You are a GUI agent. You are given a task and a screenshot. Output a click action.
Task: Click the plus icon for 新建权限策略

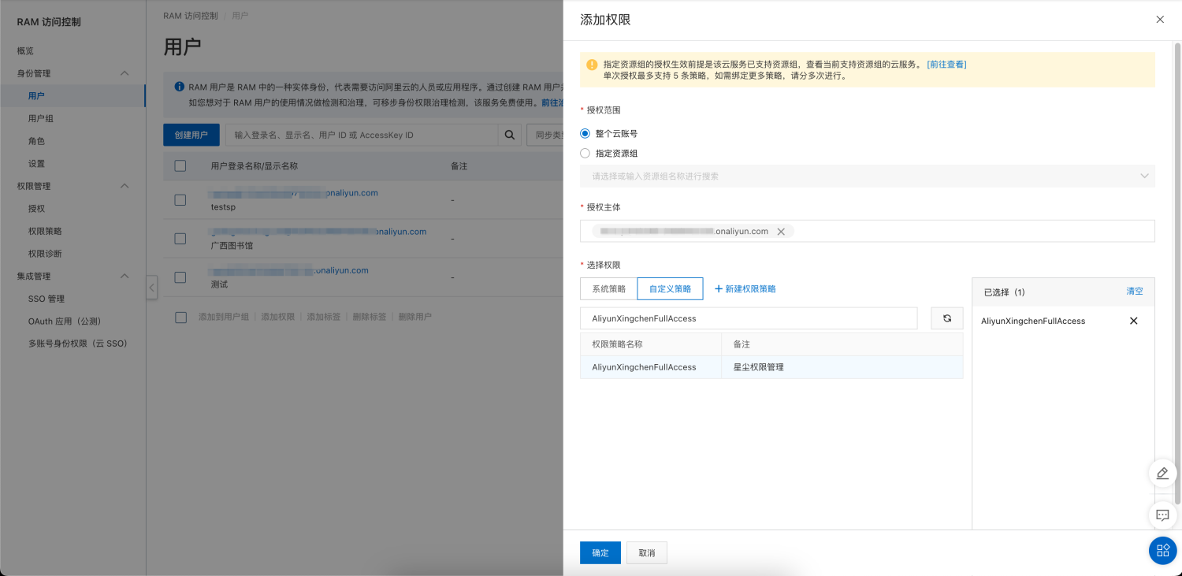coord(719,289)
